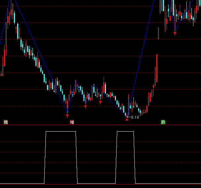Click the second white indicator pulse top
Image resolution: width=201 pixels, height=188 pixels.
[125, 132]
